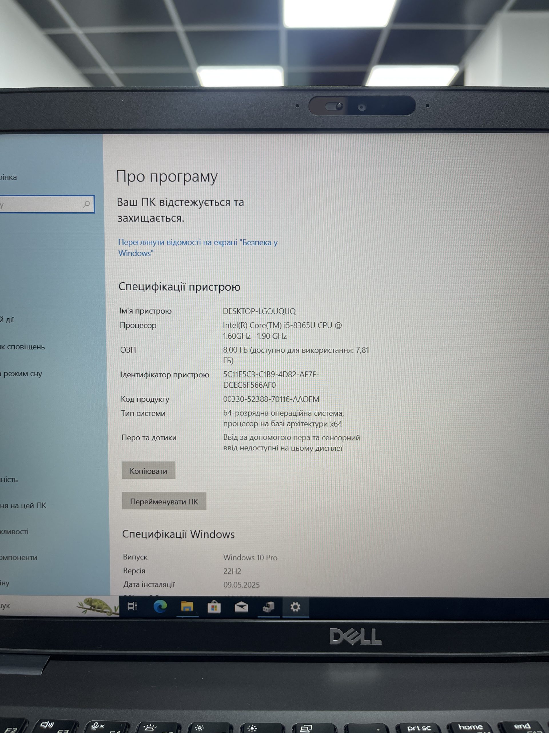Click the Копіювати button
The width and height of the screenshot is (549, 733).
click(148, 470)
